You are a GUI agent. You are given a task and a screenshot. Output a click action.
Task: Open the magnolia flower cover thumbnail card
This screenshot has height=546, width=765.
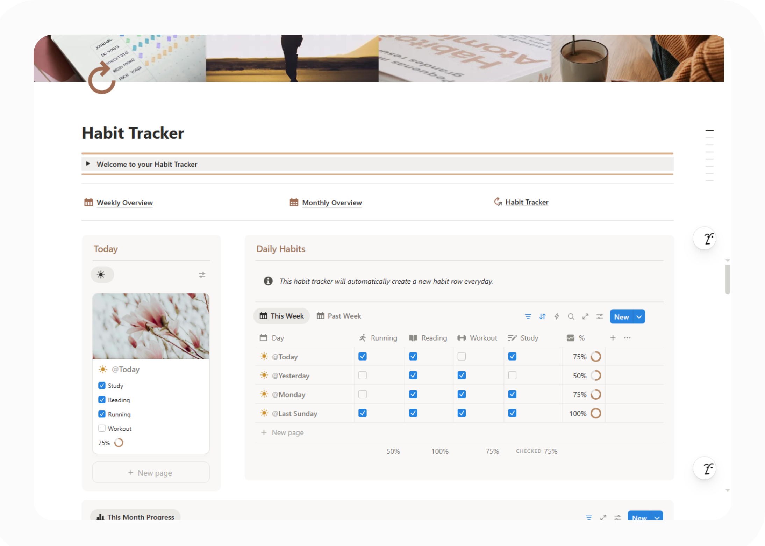pos(151,326)
